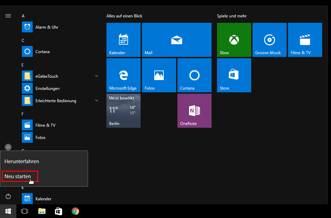Expand the eGalaxTouch folder chevron

click(97, 76)
